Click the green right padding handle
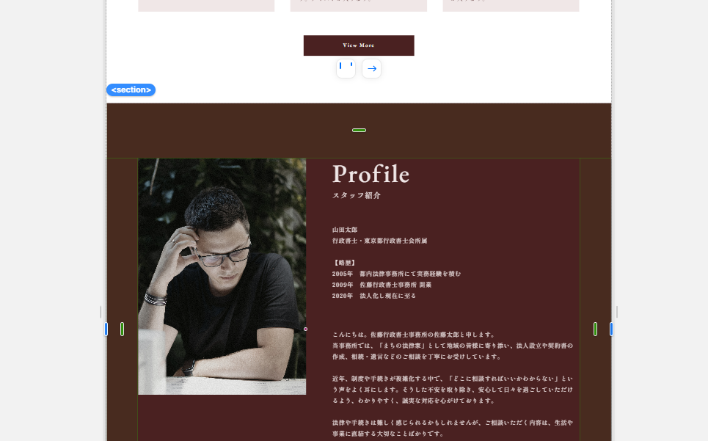 (595, 329)
